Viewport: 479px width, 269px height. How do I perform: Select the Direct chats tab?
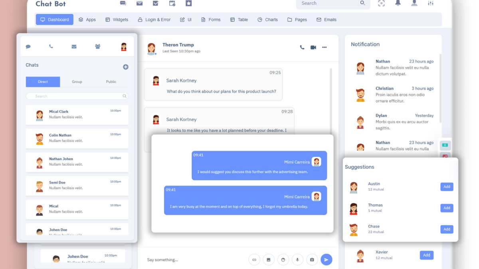point(43,82)
